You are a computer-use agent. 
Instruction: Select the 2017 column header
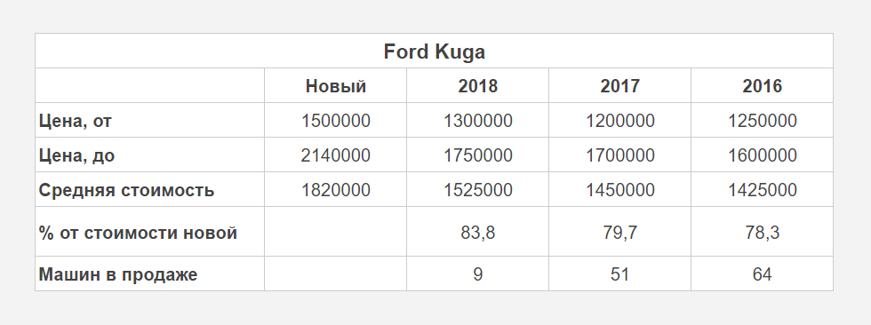620,86
